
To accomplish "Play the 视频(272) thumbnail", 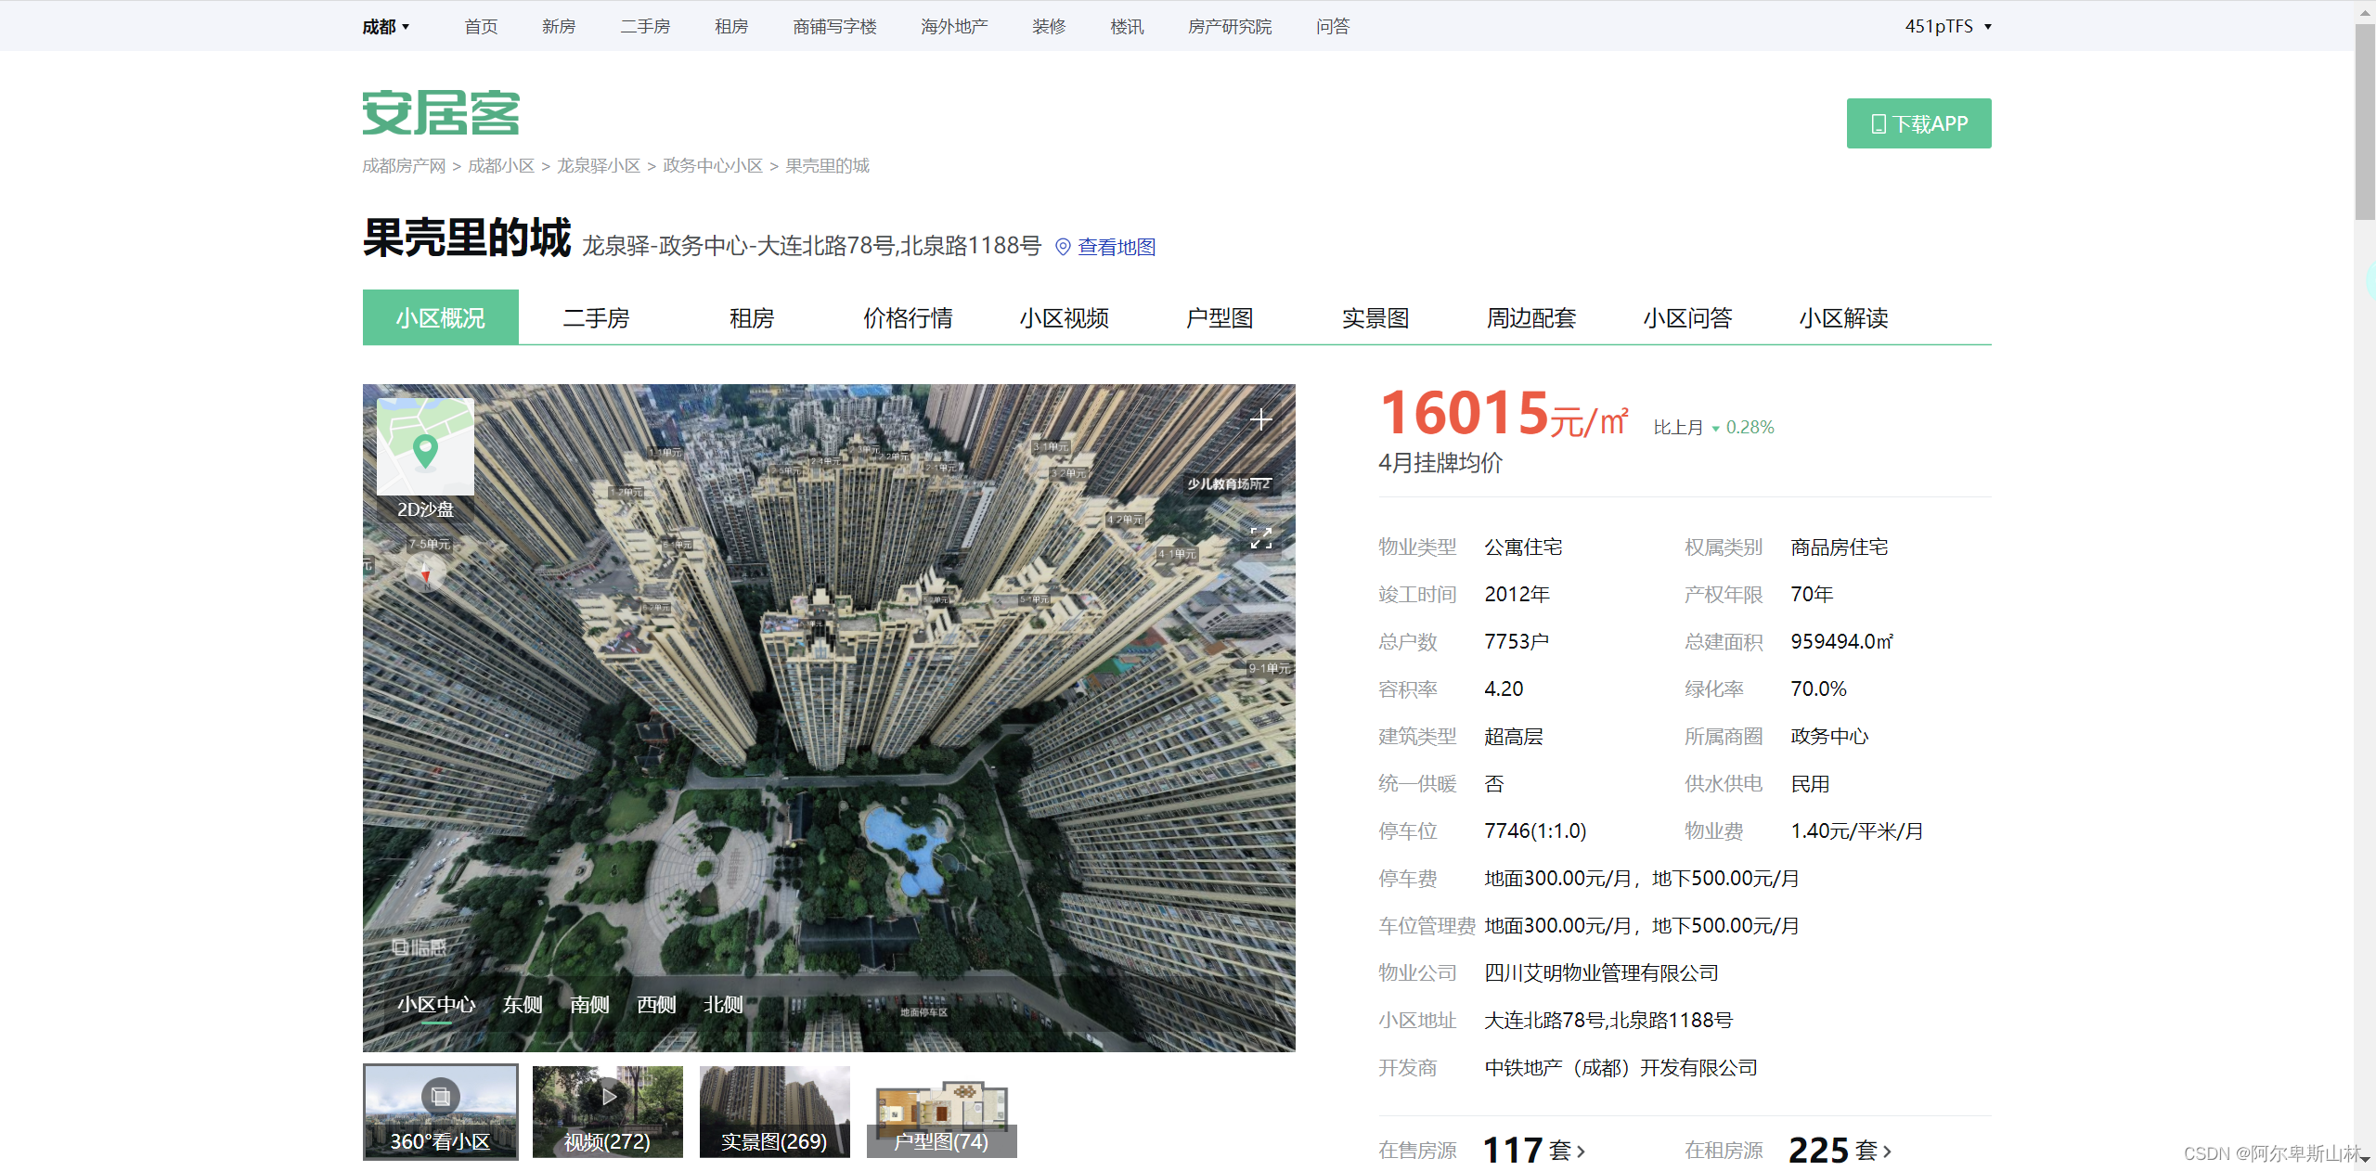I will click(x=608, y=1111).
